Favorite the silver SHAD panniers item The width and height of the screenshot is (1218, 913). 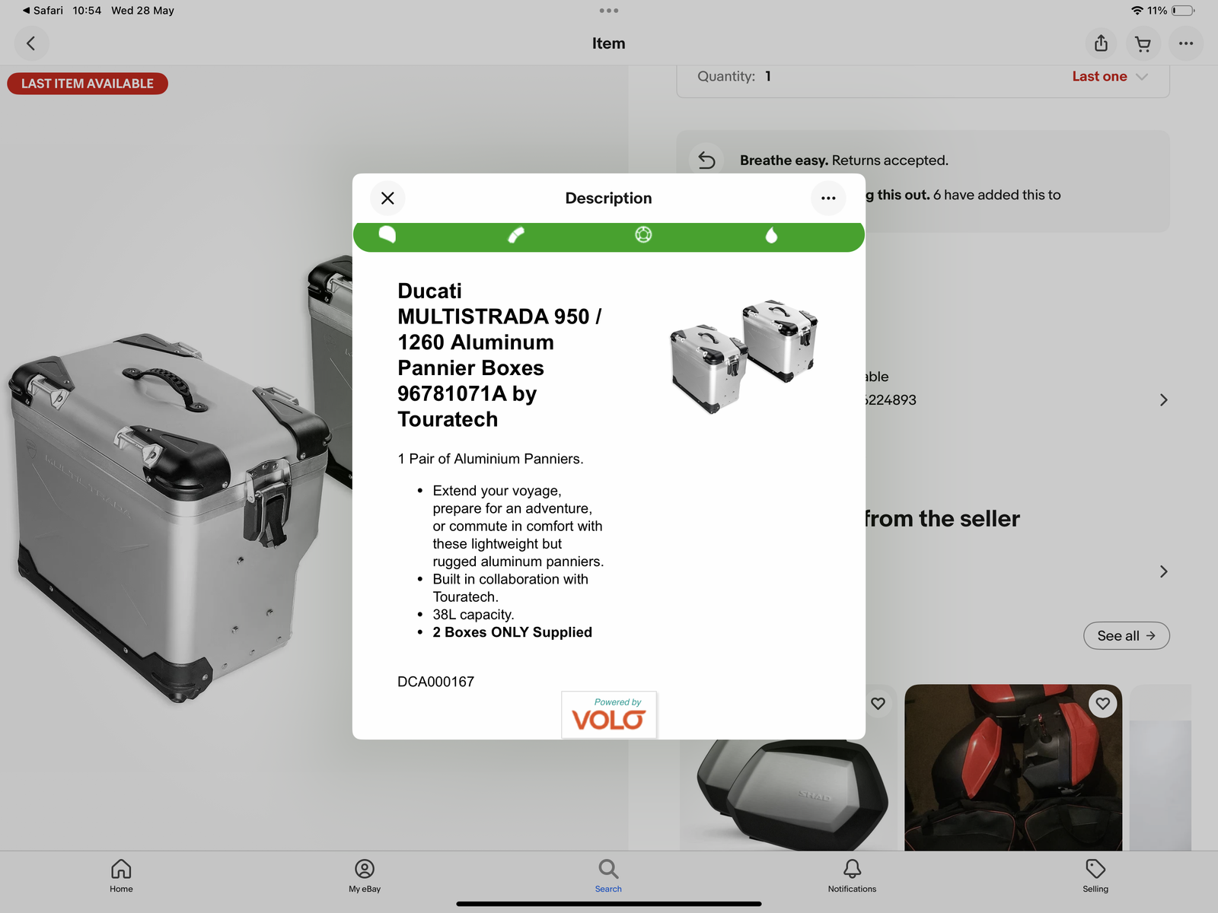tap(878, 704)
